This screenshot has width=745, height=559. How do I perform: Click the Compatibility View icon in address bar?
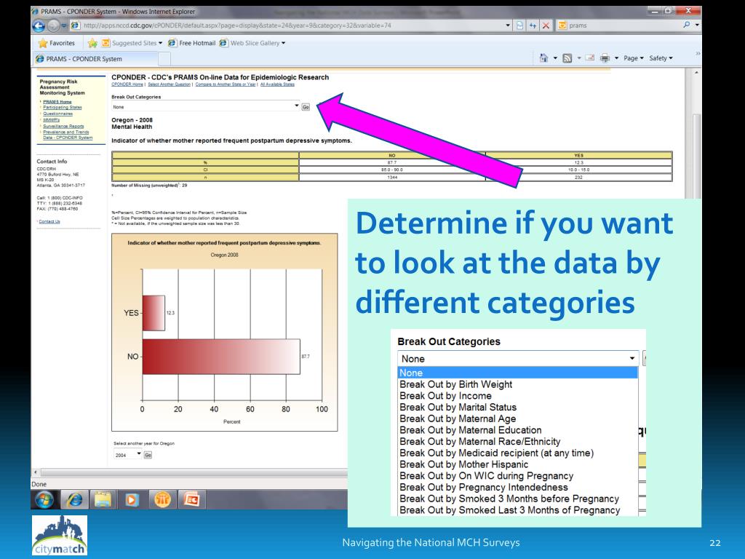(x=519, y=25)
